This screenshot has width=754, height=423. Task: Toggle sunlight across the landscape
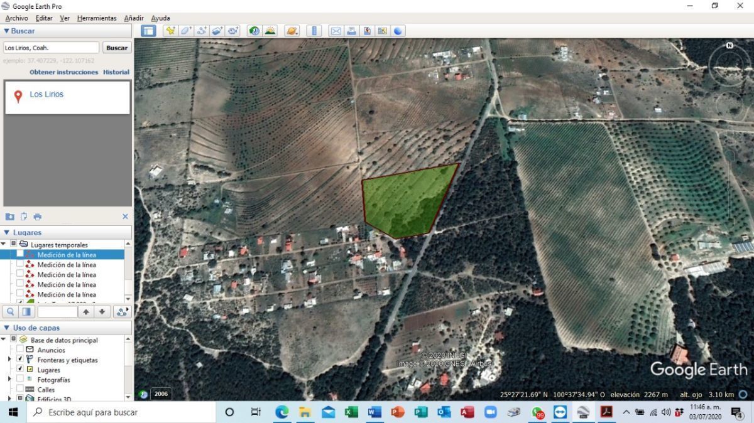270,31
